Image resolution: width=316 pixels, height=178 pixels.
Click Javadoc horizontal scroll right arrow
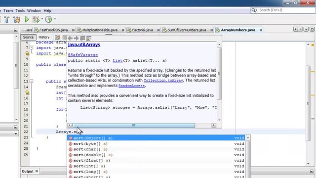214,125
